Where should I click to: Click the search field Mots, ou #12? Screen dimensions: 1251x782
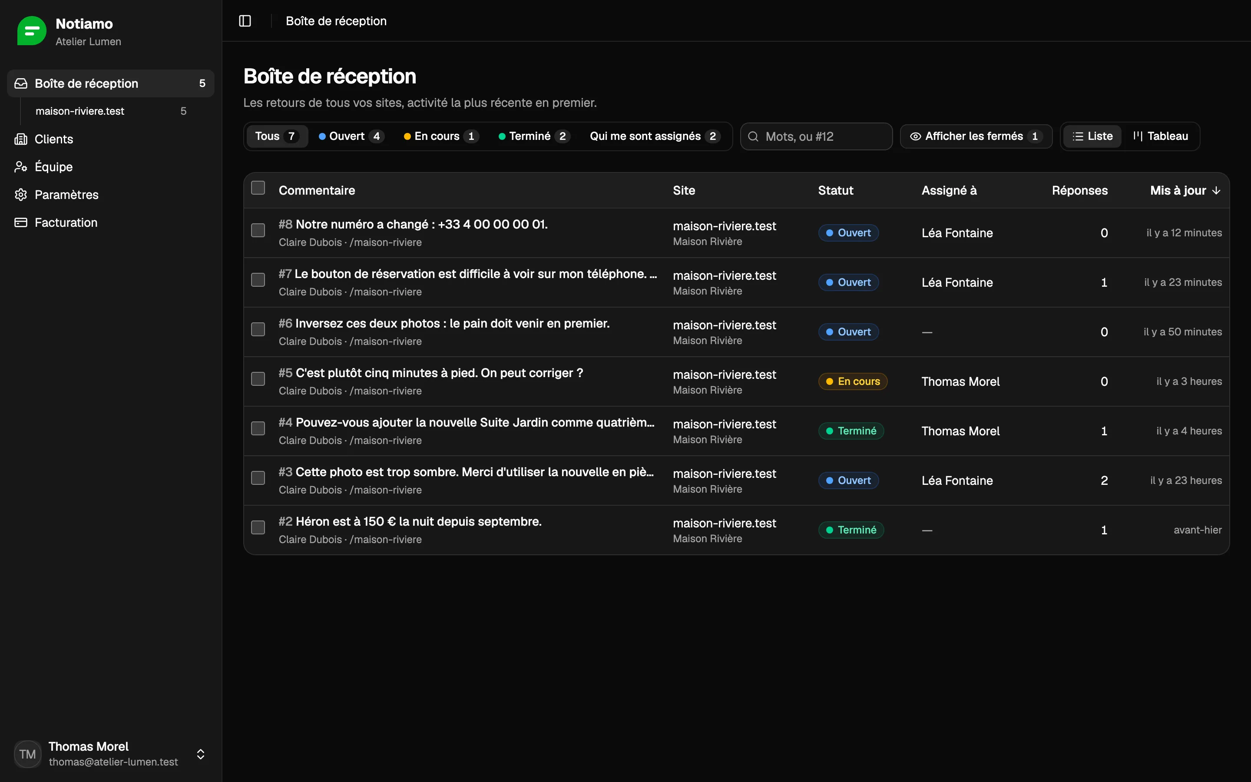[x=816, y=136]
